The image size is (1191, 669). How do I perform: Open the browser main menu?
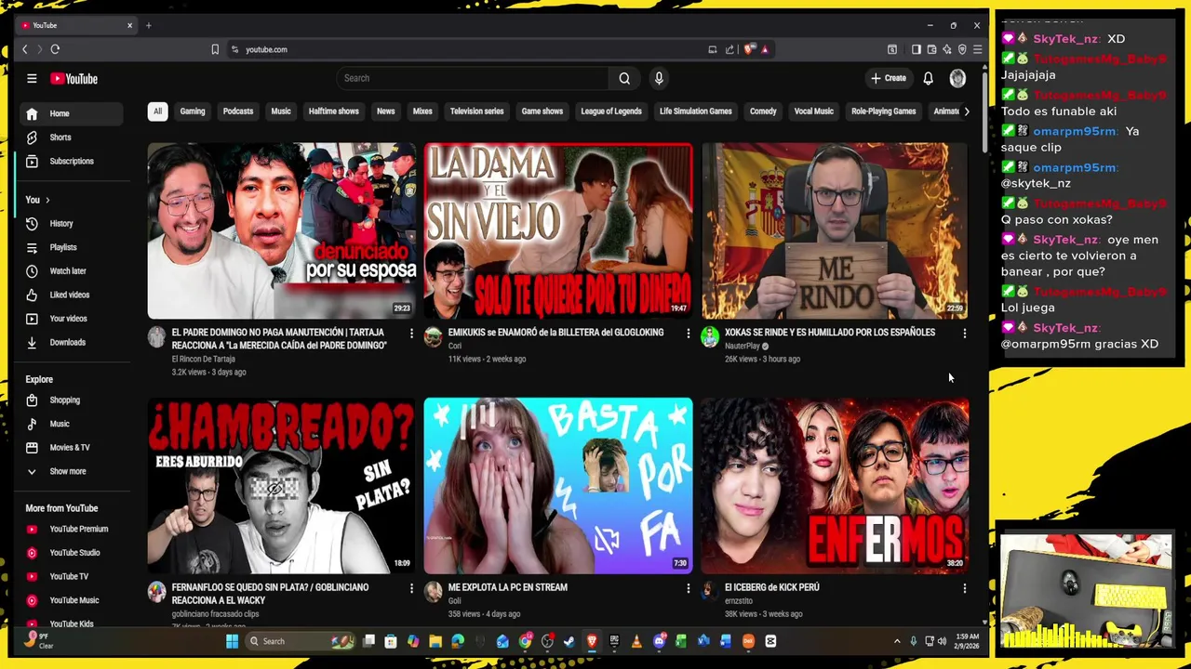point(977,49)
